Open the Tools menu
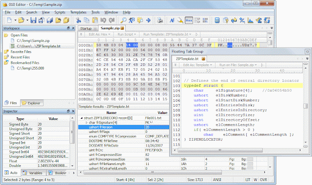312x185 pixels. coord(96,12)
